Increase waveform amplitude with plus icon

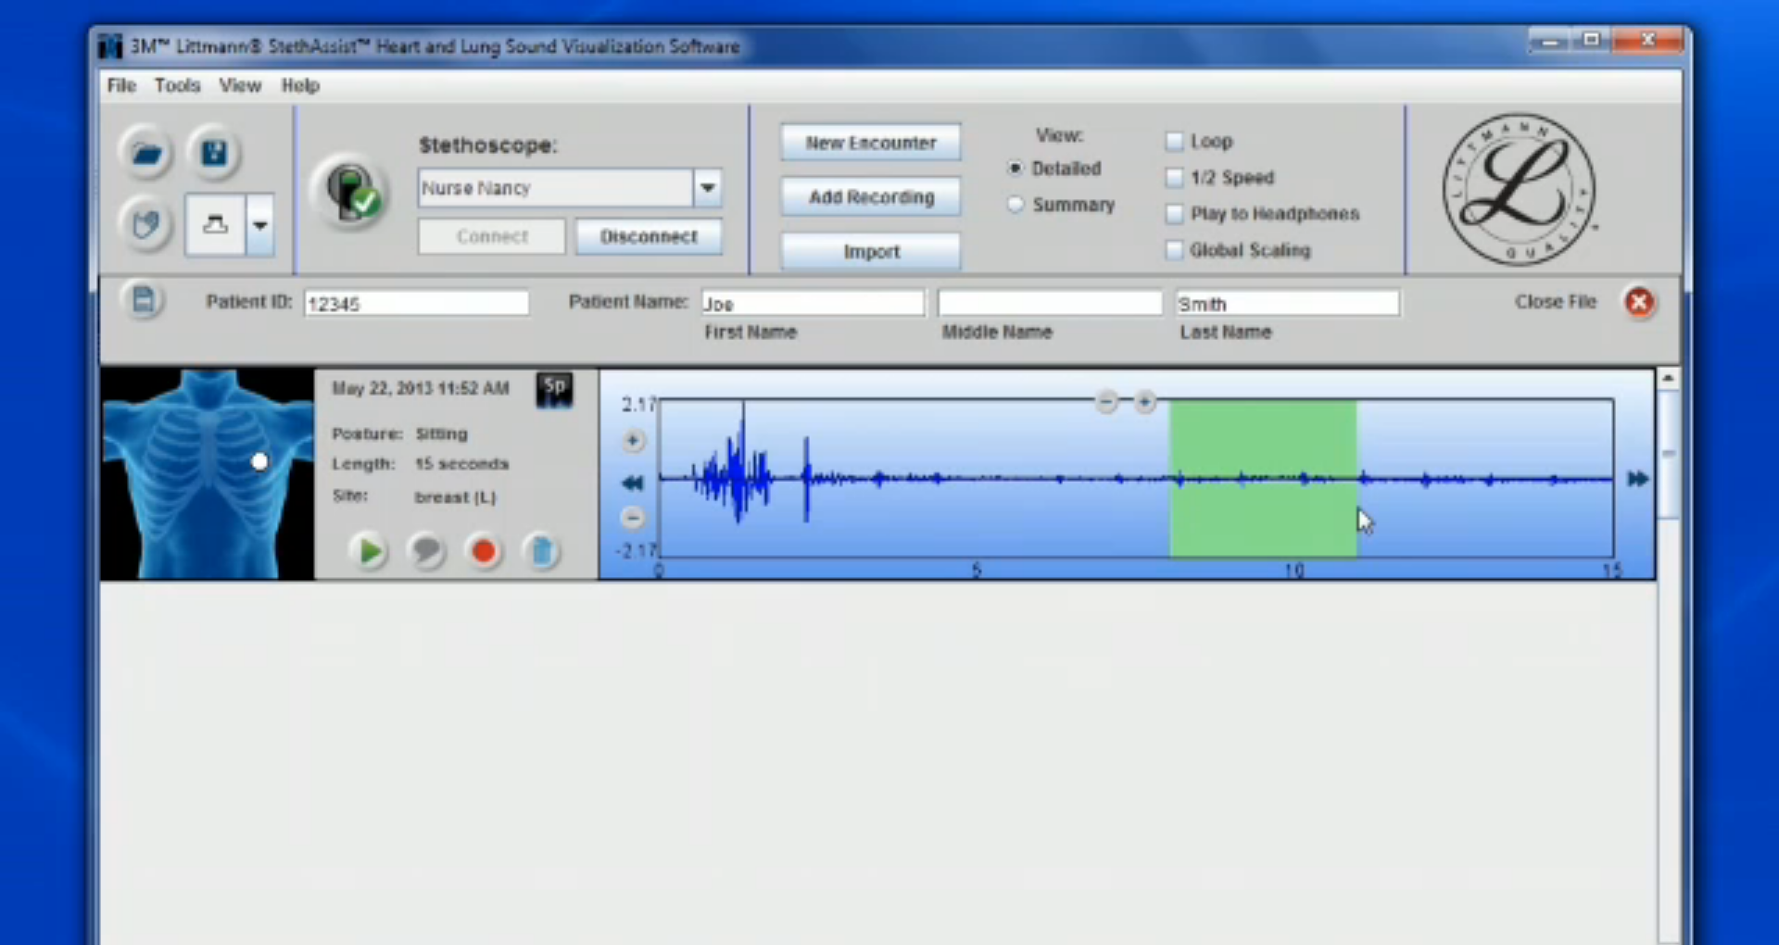coord(633,441)
